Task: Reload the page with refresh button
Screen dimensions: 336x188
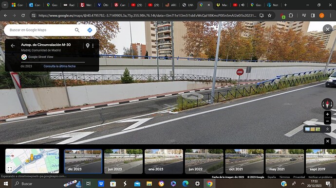Action: 23,16
